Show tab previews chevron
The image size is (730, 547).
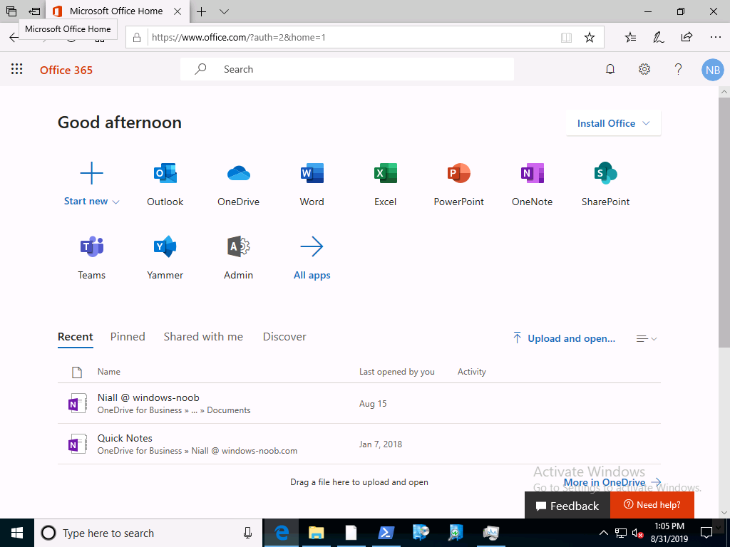pos(224,11)
